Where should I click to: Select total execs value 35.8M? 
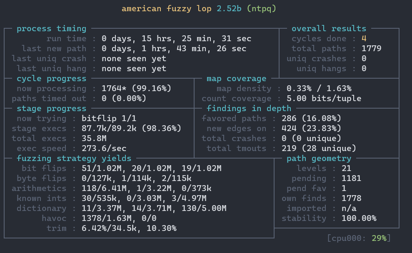tap(94, 138)
